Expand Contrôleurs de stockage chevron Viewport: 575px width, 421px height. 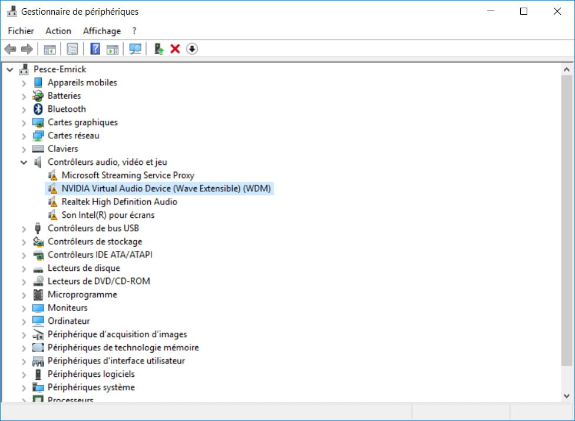[24, 242]
